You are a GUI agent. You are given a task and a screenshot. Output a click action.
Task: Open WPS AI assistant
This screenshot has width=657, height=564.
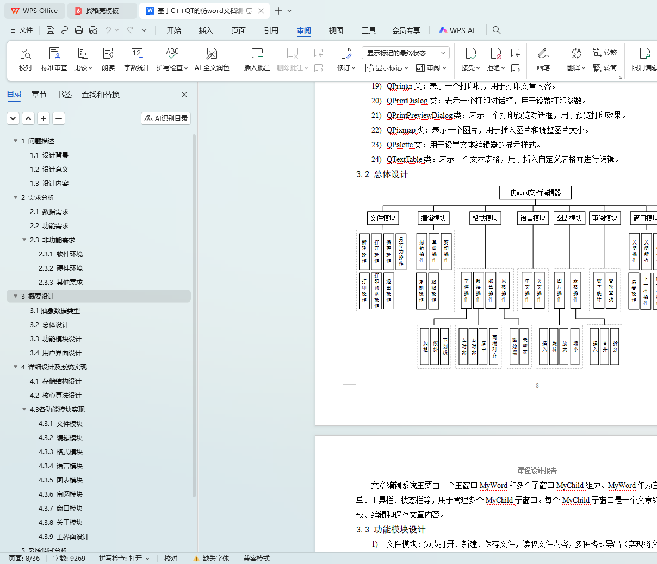pyautogui.click(x=457, y=30)
